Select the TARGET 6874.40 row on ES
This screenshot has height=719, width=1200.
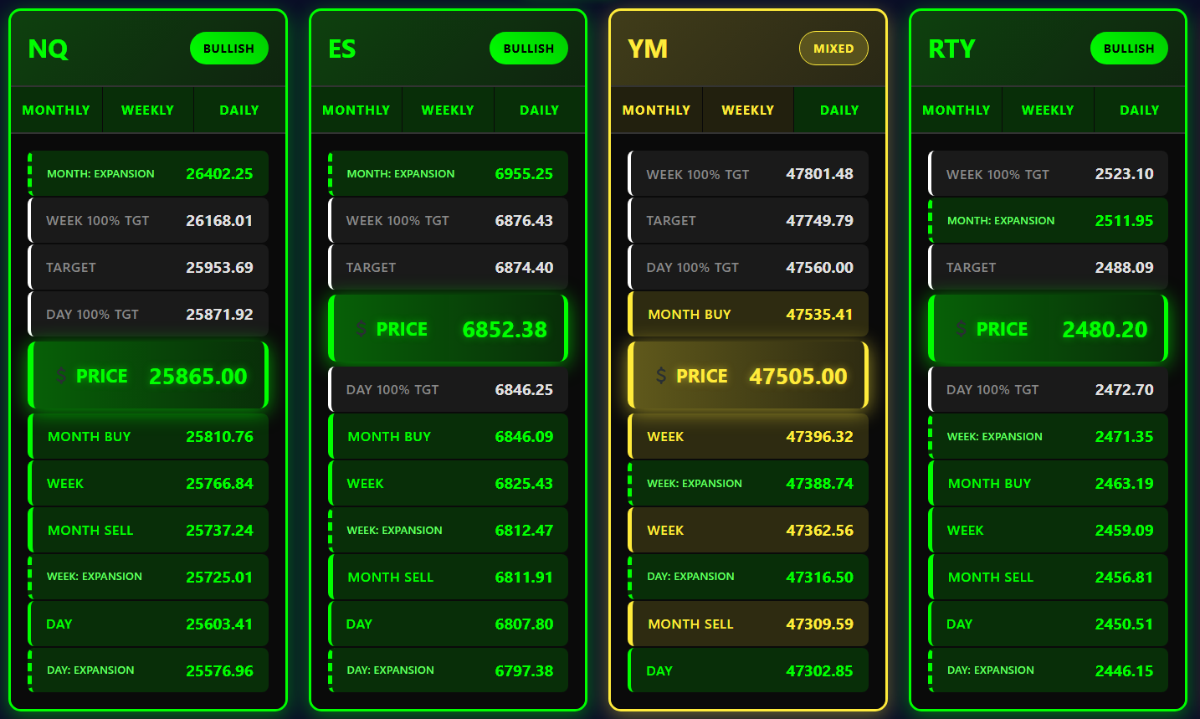pyautogui.click(x=449, y=267)
